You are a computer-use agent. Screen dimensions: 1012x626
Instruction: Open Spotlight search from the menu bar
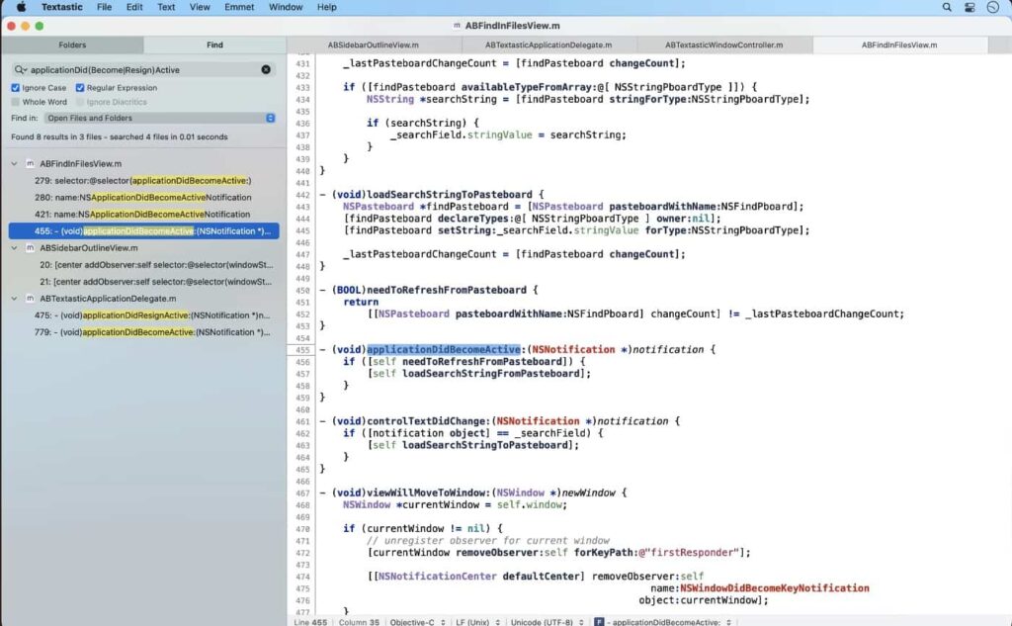946,7
